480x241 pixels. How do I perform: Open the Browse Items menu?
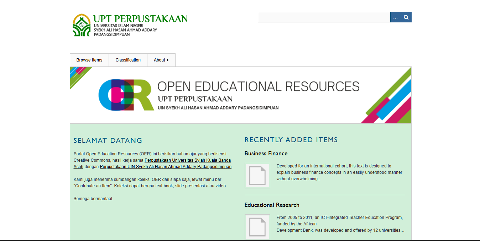[89, 60]
